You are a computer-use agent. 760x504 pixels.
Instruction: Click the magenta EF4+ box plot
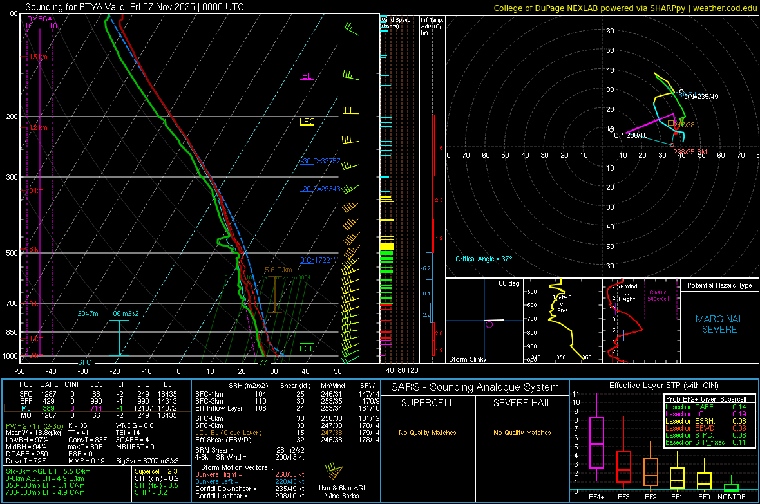pos(596,443)
